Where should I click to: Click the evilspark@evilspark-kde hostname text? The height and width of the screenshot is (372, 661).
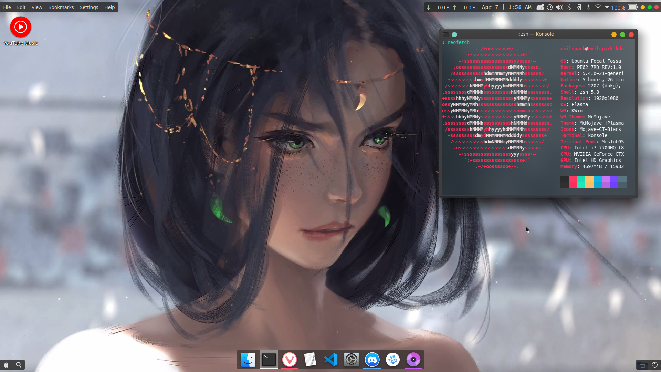click(x=592, y=49)
